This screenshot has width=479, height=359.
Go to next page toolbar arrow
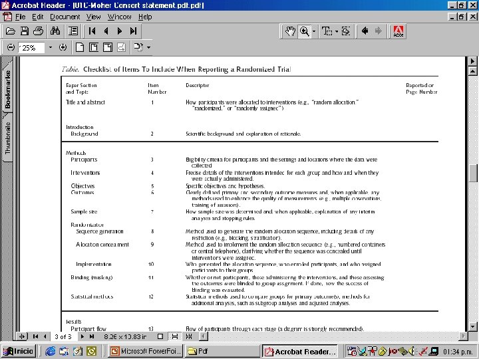(120, 31)
